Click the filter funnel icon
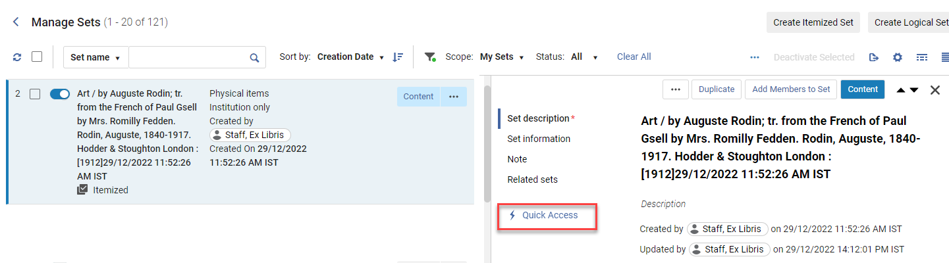This screenshot has height=263, width=949. tap(430, 57)
